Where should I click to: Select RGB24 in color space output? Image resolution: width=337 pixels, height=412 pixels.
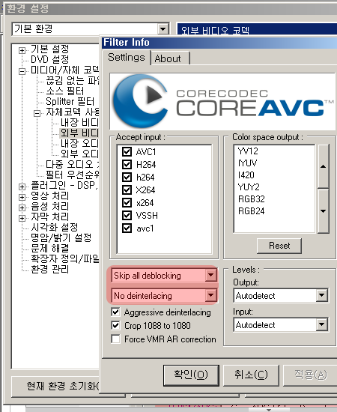251,211
